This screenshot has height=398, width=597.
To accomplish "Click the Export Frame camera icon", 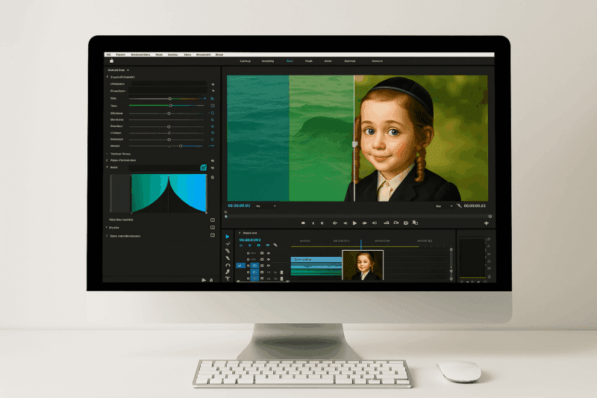I will (396, 223).
